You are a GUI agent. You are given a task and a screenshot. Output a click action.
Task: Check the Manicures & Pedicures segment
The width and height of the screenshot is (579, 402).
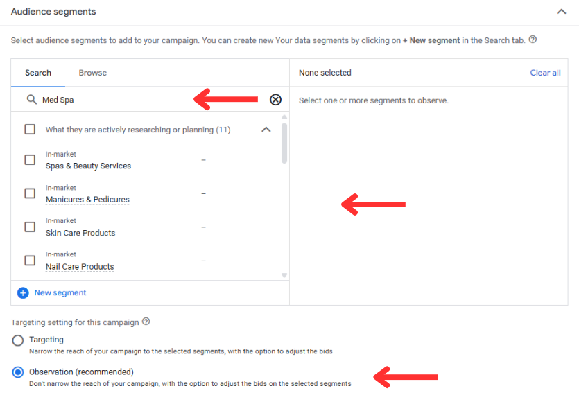30,193
